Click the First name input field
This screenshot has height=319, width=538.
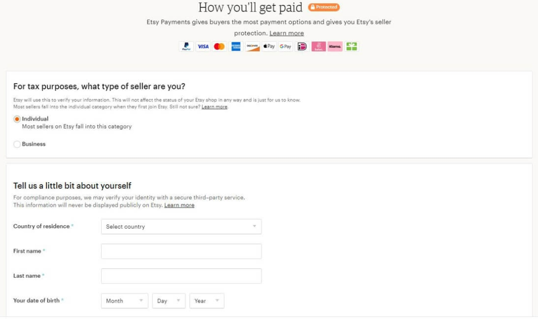181,251
